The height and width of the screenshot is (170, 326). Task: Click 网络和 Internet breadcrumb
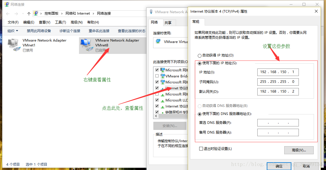point(78,13)
